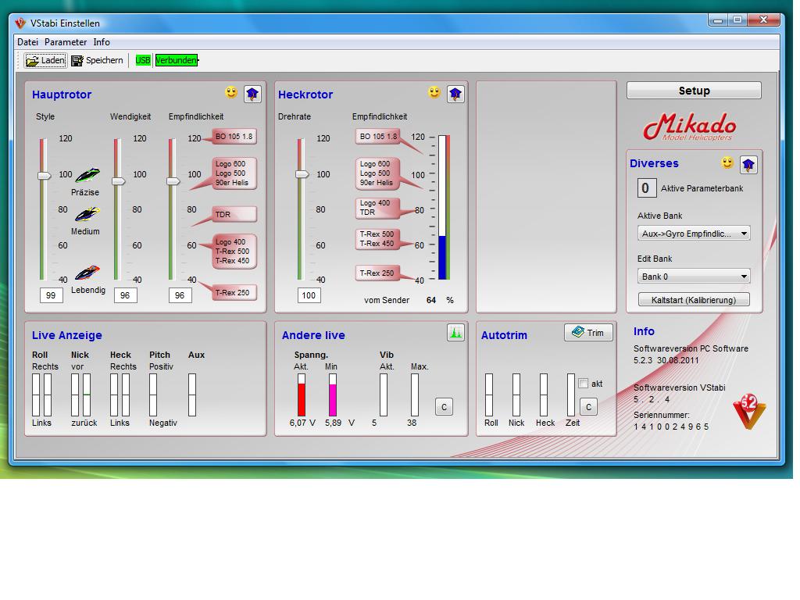The height and width of the screenshot is (600, 800).
Task: Click the Drehrate slider handle
Action: pos(302,174)
